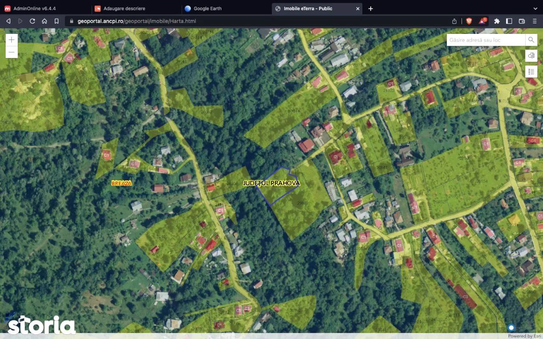Open the parcel search document tool
Image resolution: width=543 pixels, height=339 pixels.
531,56
